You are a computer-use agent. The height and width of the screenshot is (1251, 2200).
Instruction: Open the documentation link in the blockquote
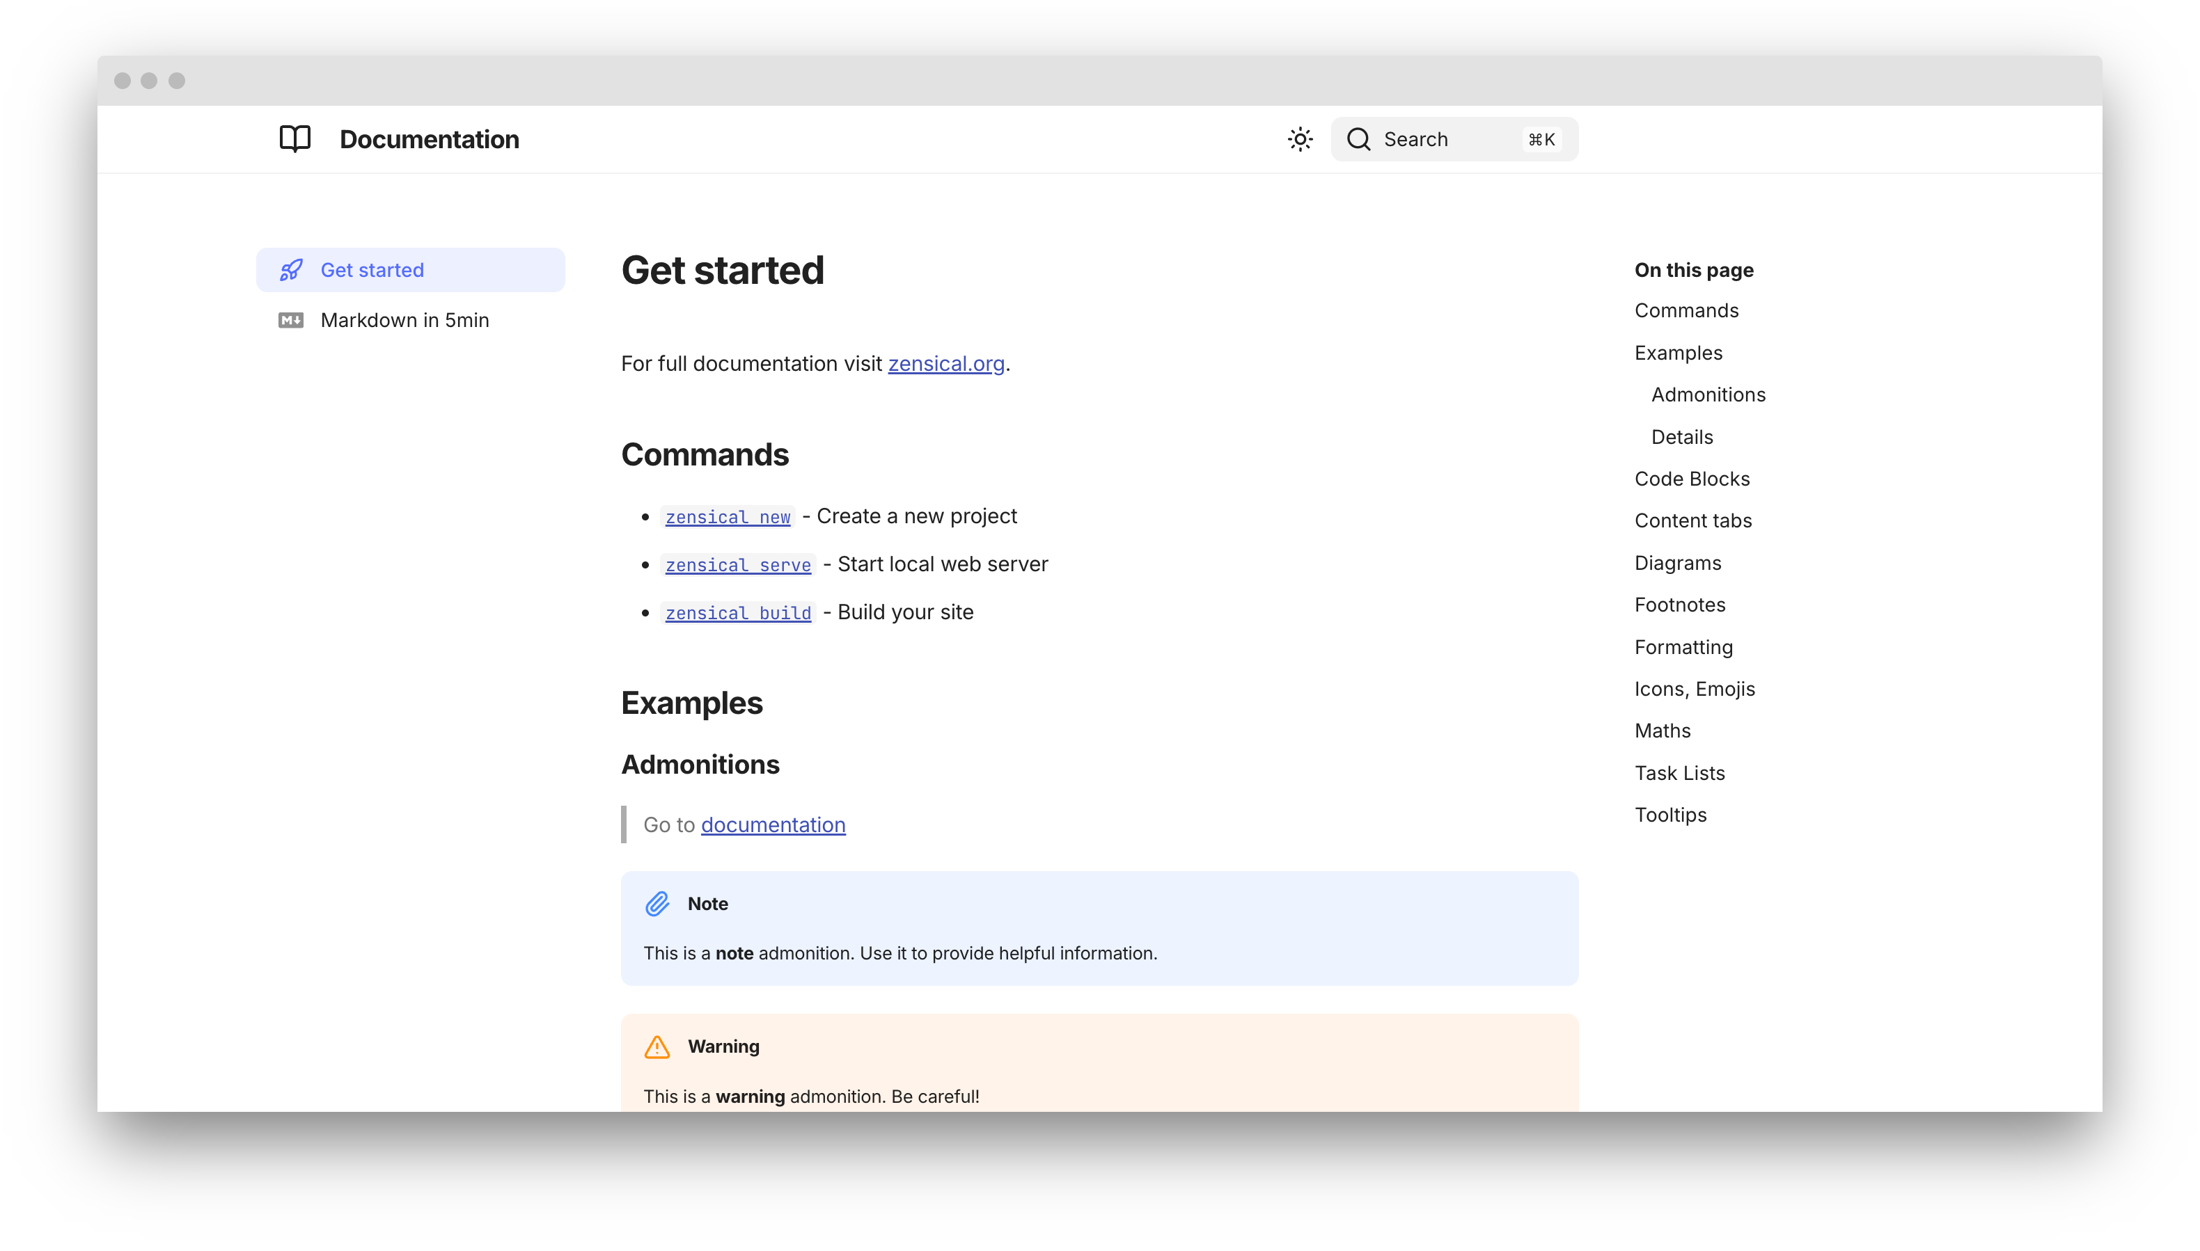pos(773,824)
